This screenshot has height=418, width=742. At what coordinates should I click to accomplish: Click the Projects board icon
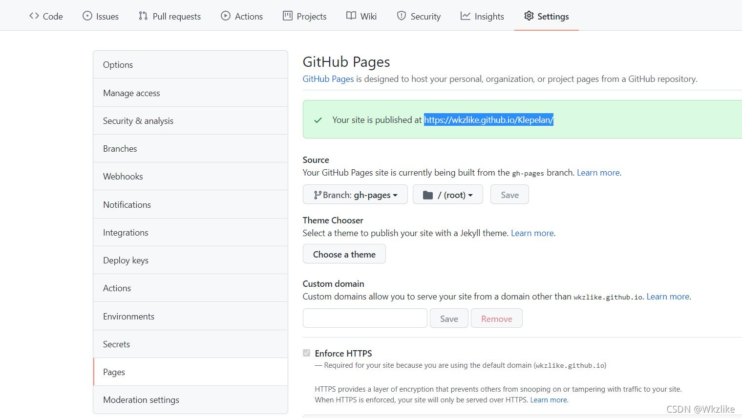[x=288, y=16]
